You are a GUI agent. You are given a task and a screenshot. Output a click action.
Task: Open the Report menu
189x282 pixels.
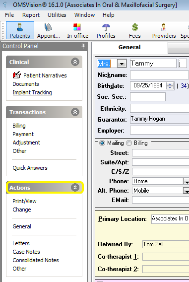pos(31,15)
